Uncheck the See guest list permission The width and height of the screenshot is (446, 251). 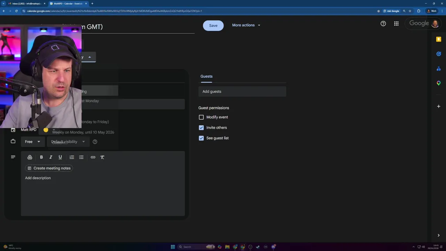coord(201,138)
